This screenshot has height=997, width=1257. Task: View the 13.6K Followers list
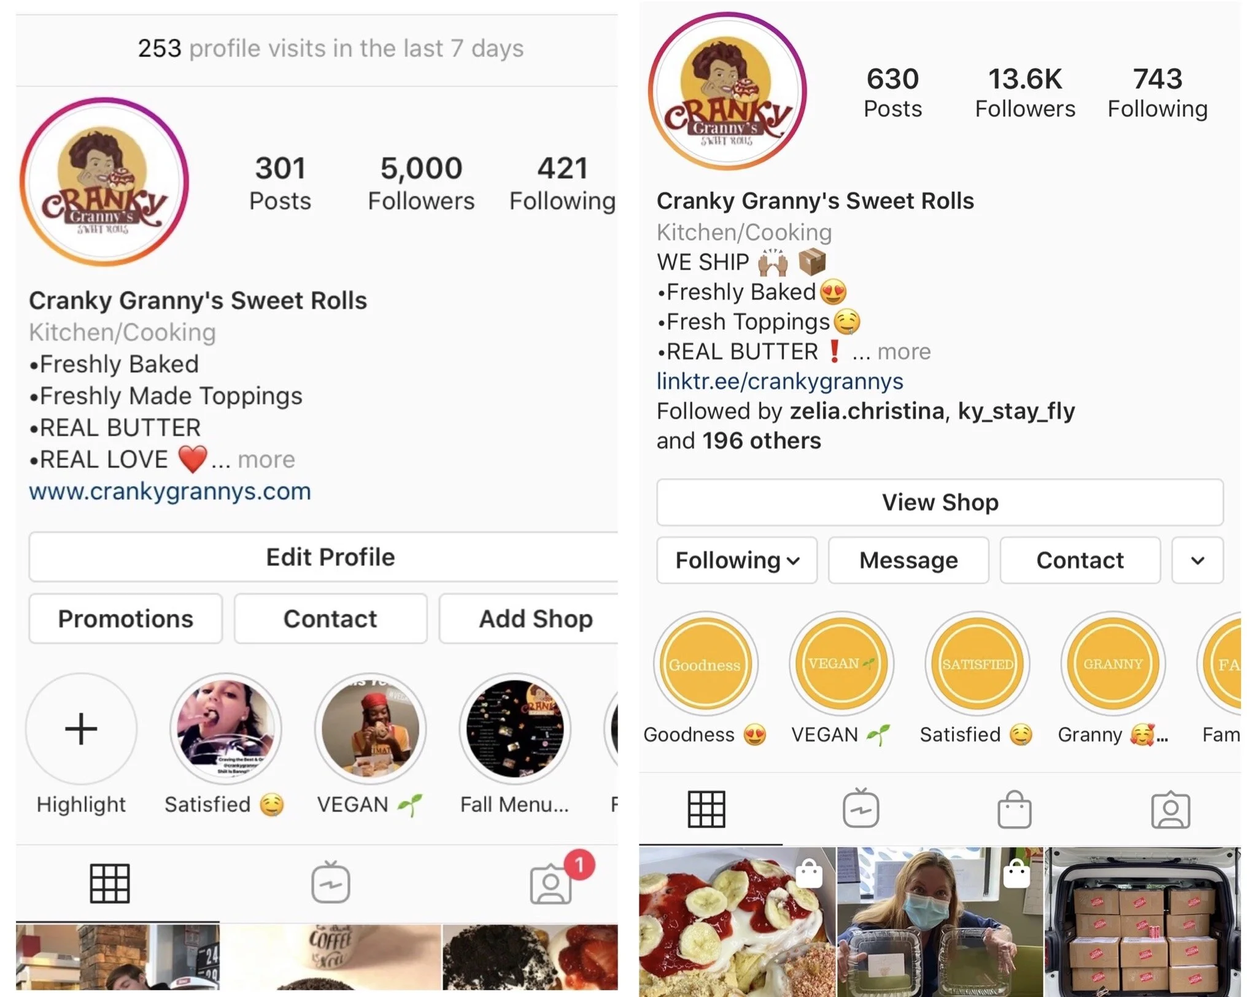[1025, 93]
